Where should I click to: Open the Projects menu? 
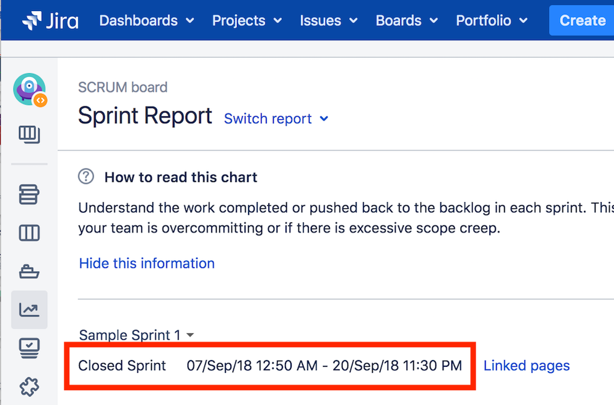click(247, 20)
